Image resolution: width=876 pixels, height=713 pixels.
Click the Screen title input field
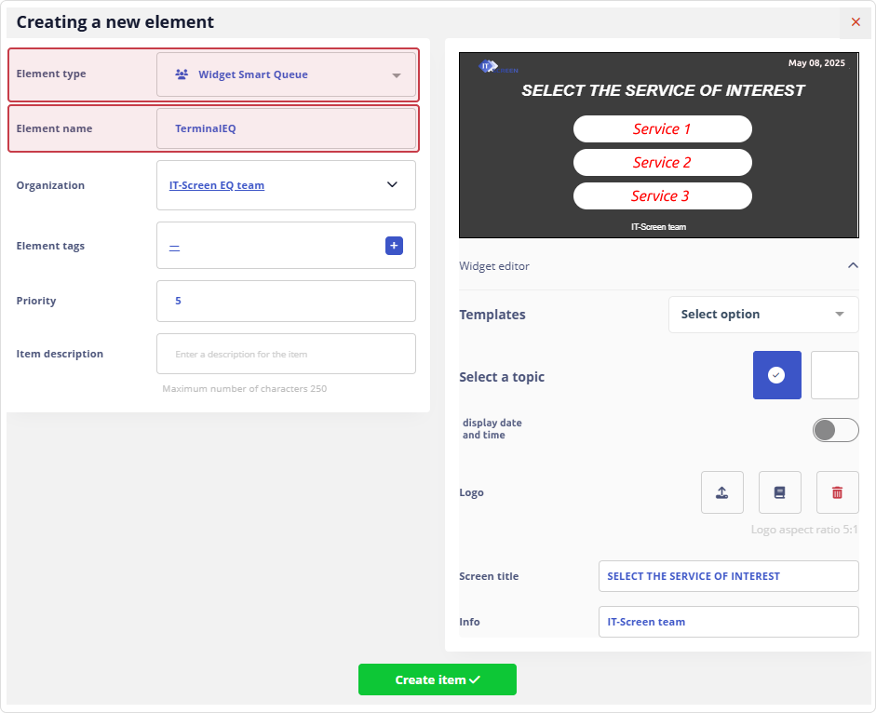pos(728,576)
